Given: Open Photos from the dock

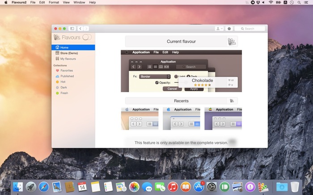Looking at the screenshot, I should (134, 187).
